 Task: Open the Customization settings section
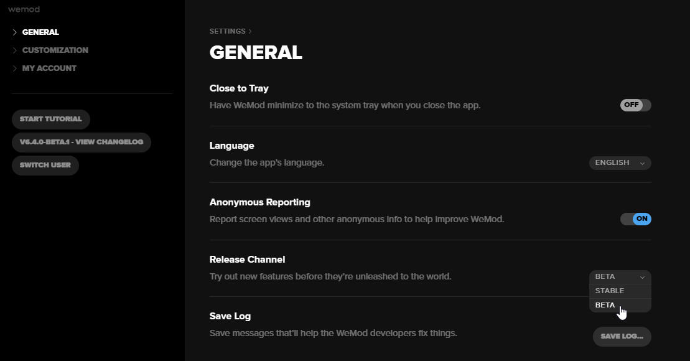(x=55, y=50)
